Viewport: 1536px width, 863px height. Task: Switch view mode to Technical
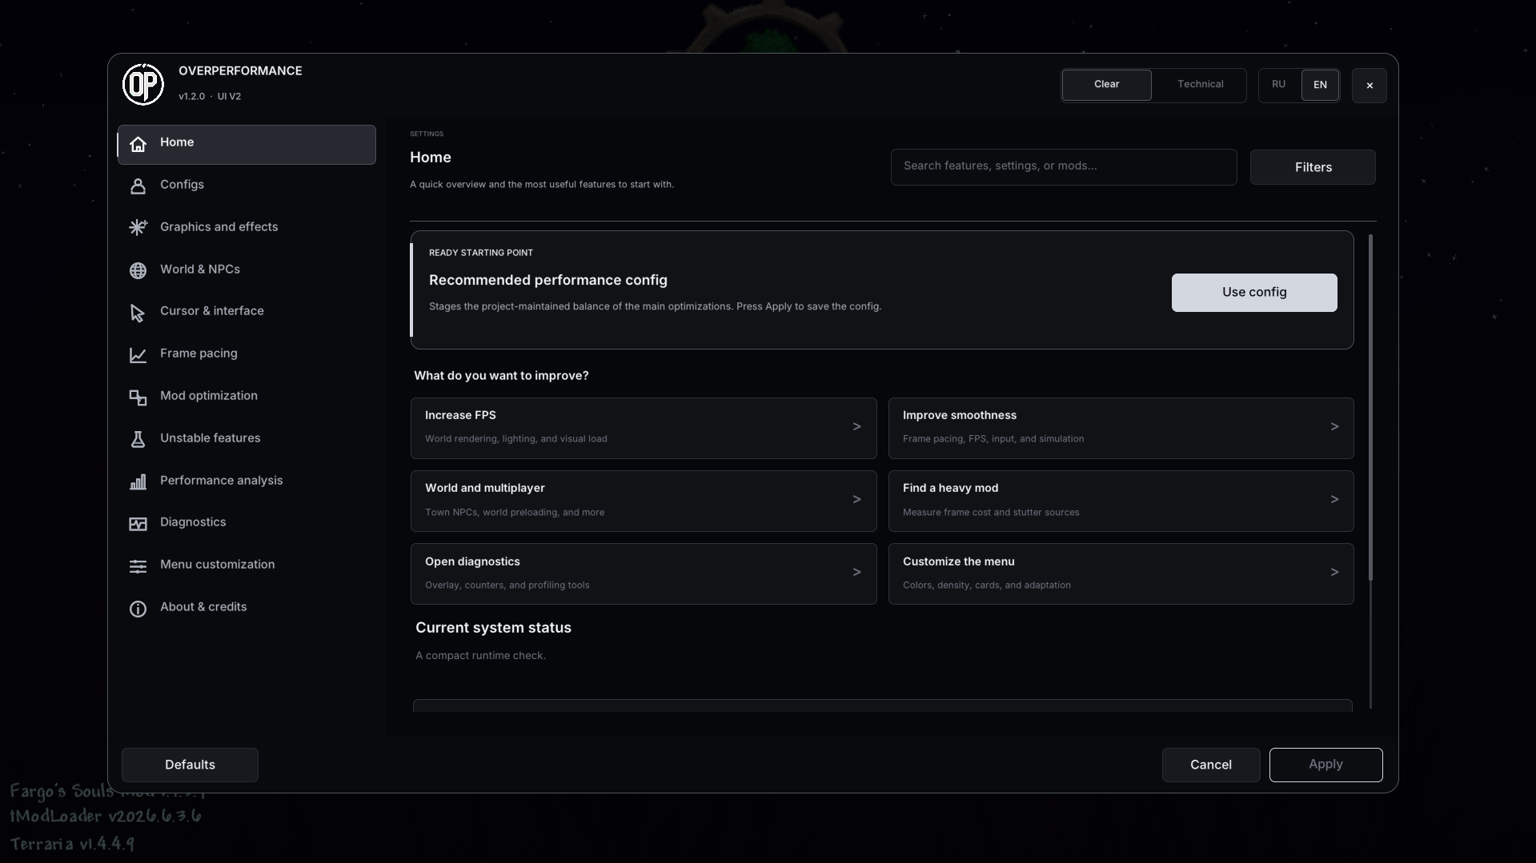pyautogui.click(x=1200, y=85)
